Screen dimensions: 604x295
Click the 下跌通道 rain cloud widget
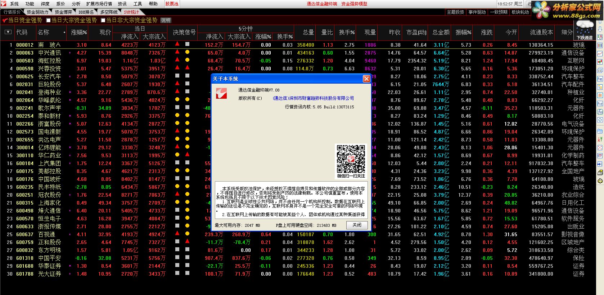[584, 30]
